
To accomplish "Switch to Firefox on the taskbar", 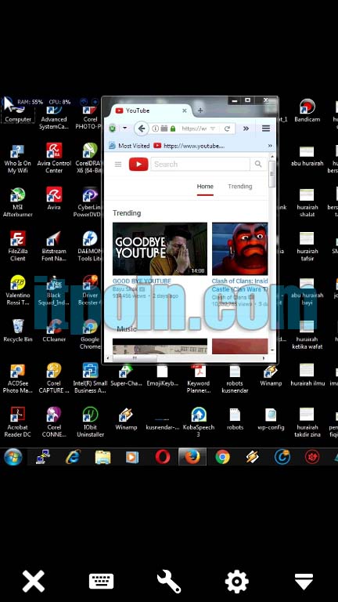I will click(192, 457).
